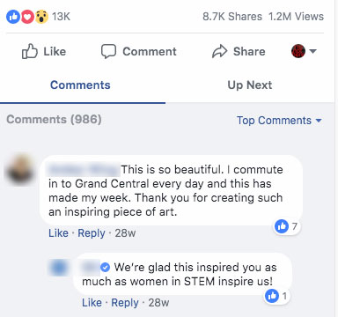Open the 8.7K Shares list
The height and width of the screenshot is (317, 338).
232,17
